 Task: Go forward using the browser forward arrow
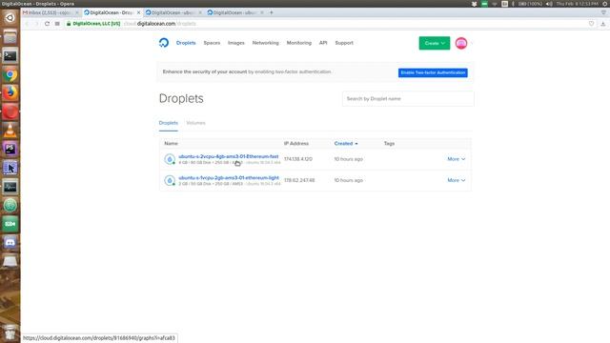37,24
